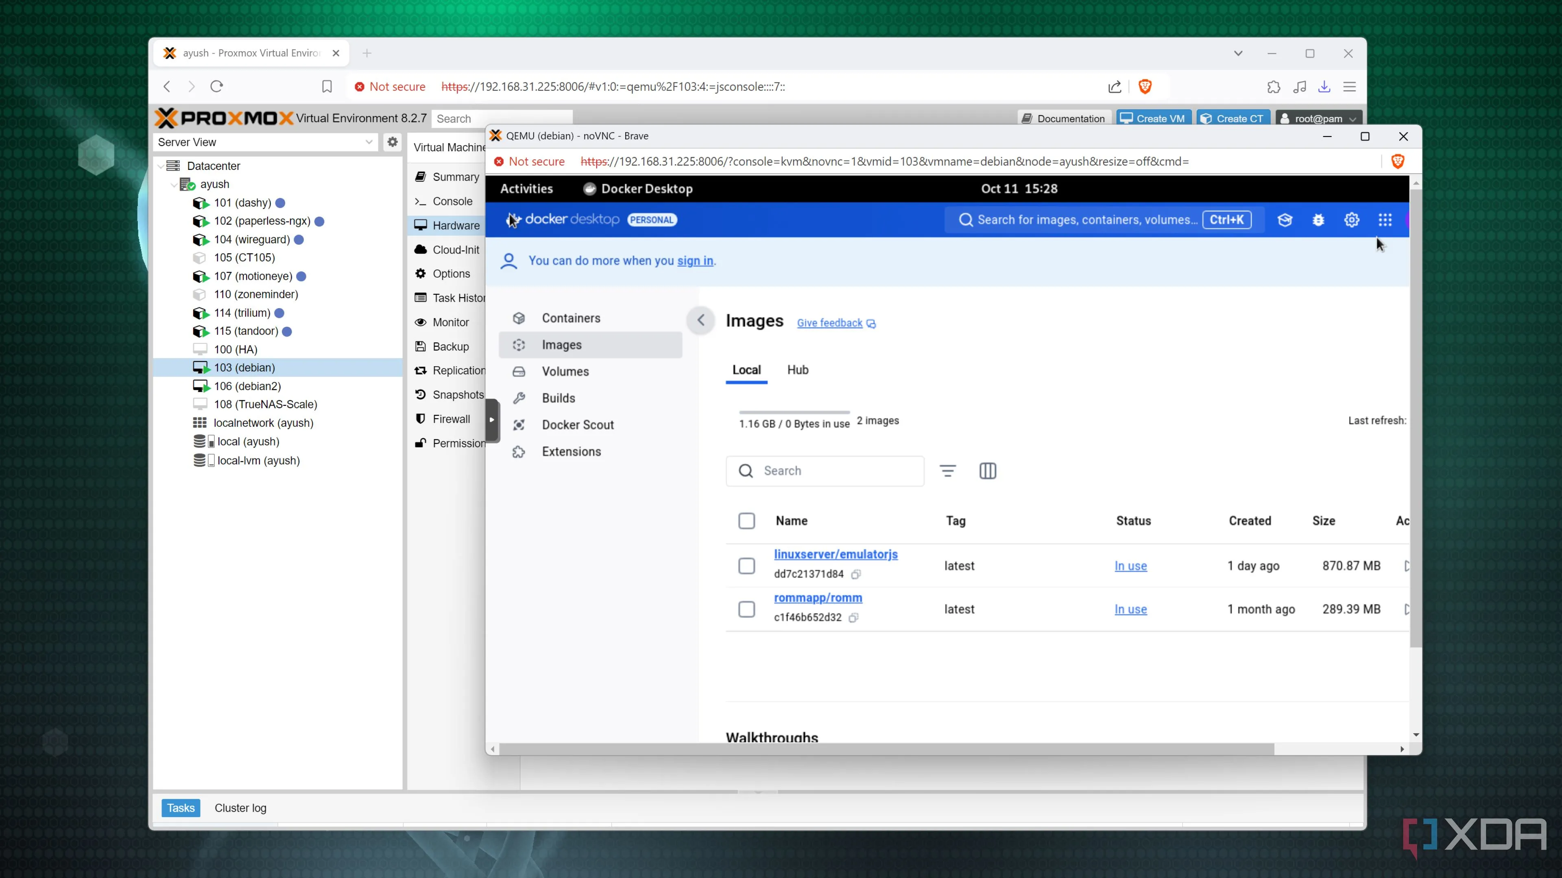Viewport: 1562px width, 878px height.
Task: Open Docker Desktop settings gear
Action: 1351,220
